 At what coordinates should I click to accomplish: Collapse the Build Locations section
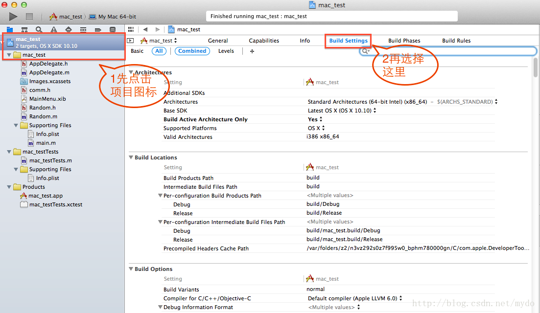point(131,157)
